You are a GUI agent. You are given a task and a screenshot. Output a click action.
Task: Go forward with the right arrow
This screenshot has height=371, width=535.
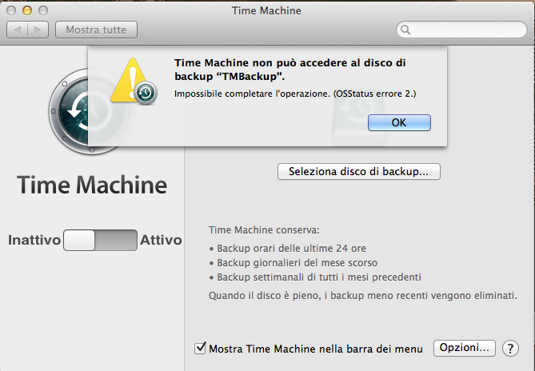coord(38,30)
